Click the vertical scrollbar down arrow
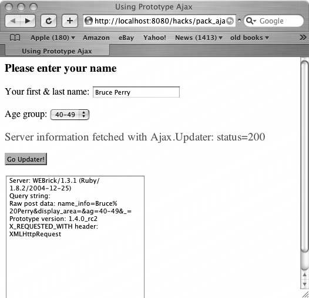The width and height of the screenshot is (309, 298). (305, 284)
